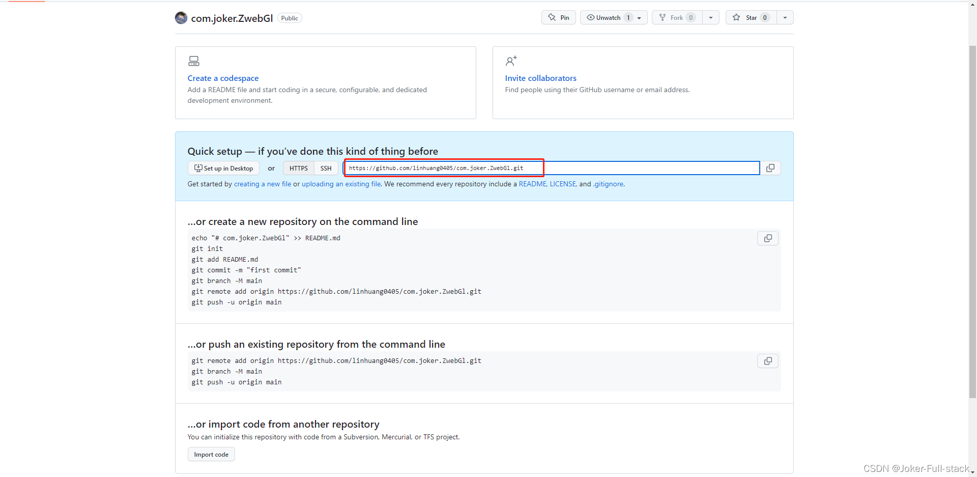Follow the 'uploading an existing file' link
The height and width of the screenshot is (477, 977).
341,184
